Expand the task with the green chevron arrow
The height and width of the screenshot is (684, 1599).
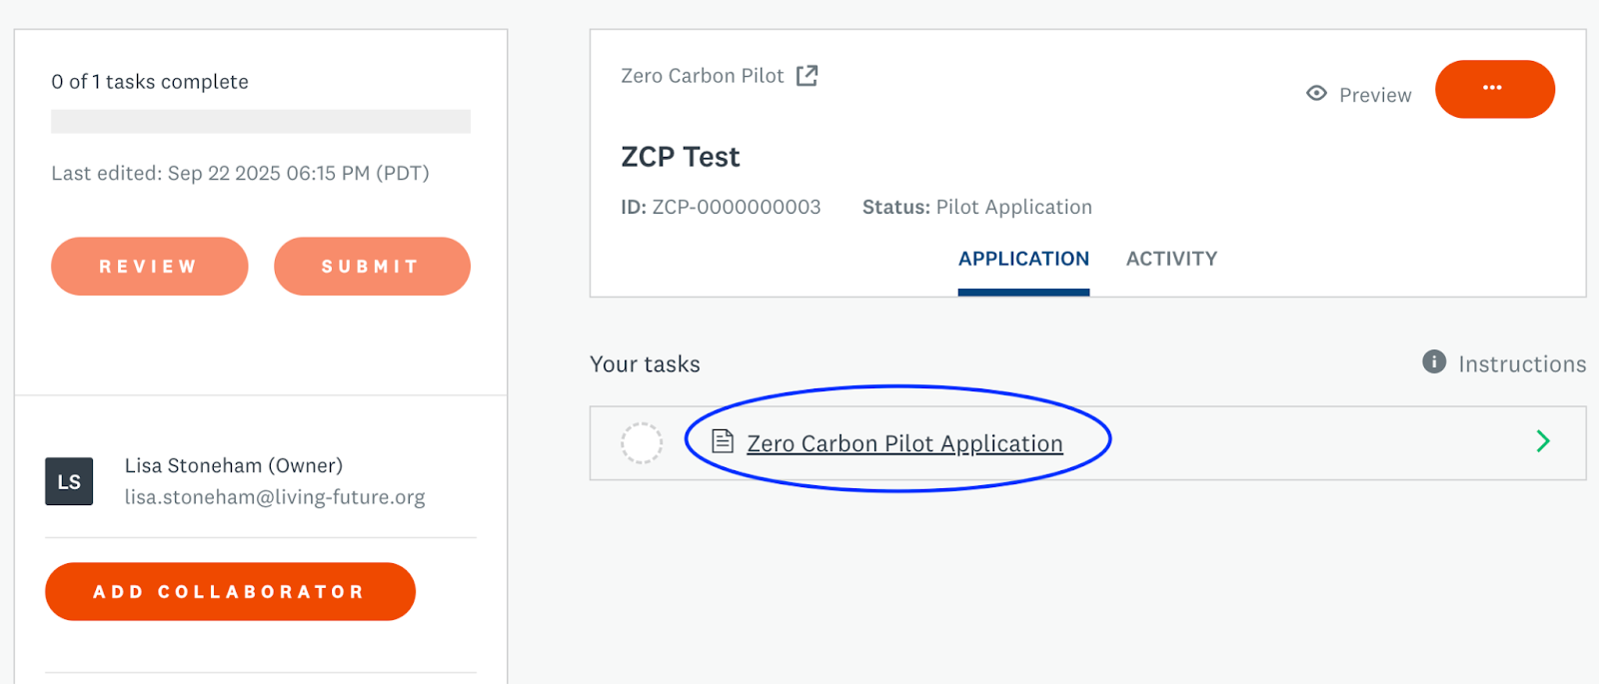pos(1542,441)
